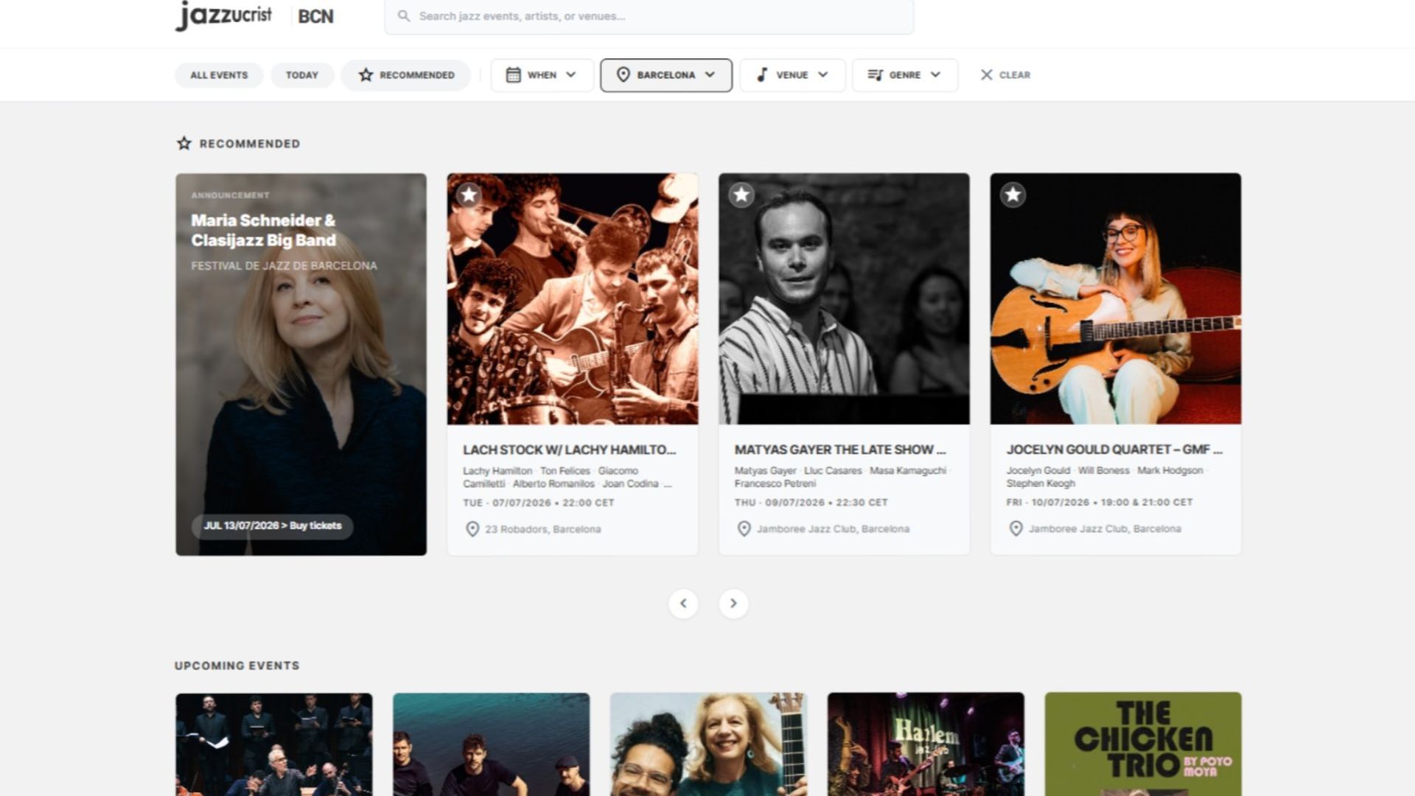1415x796 pixels.
Task: Click Maria Schneider & Clasijazz Big Band title
Action: pos(263,231)
